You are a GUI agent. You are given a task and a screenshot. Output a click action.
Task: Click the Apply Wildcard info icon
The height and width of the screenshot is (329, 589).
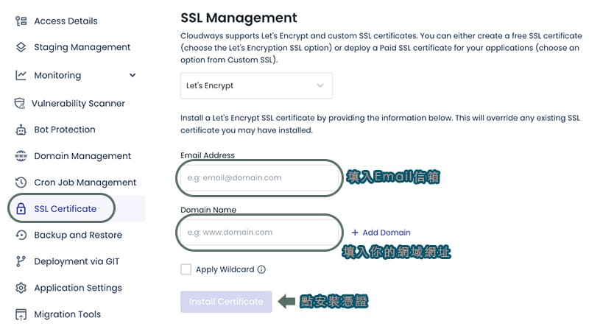261,269
